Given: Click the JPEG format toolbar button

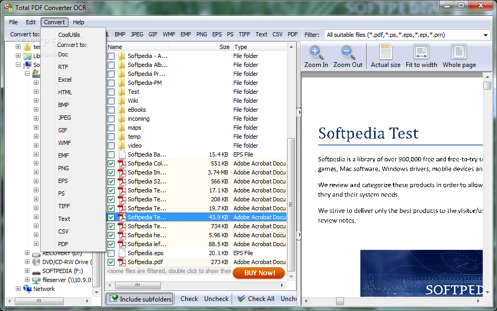Looking at the screenshot, I should tap(137, 34).
